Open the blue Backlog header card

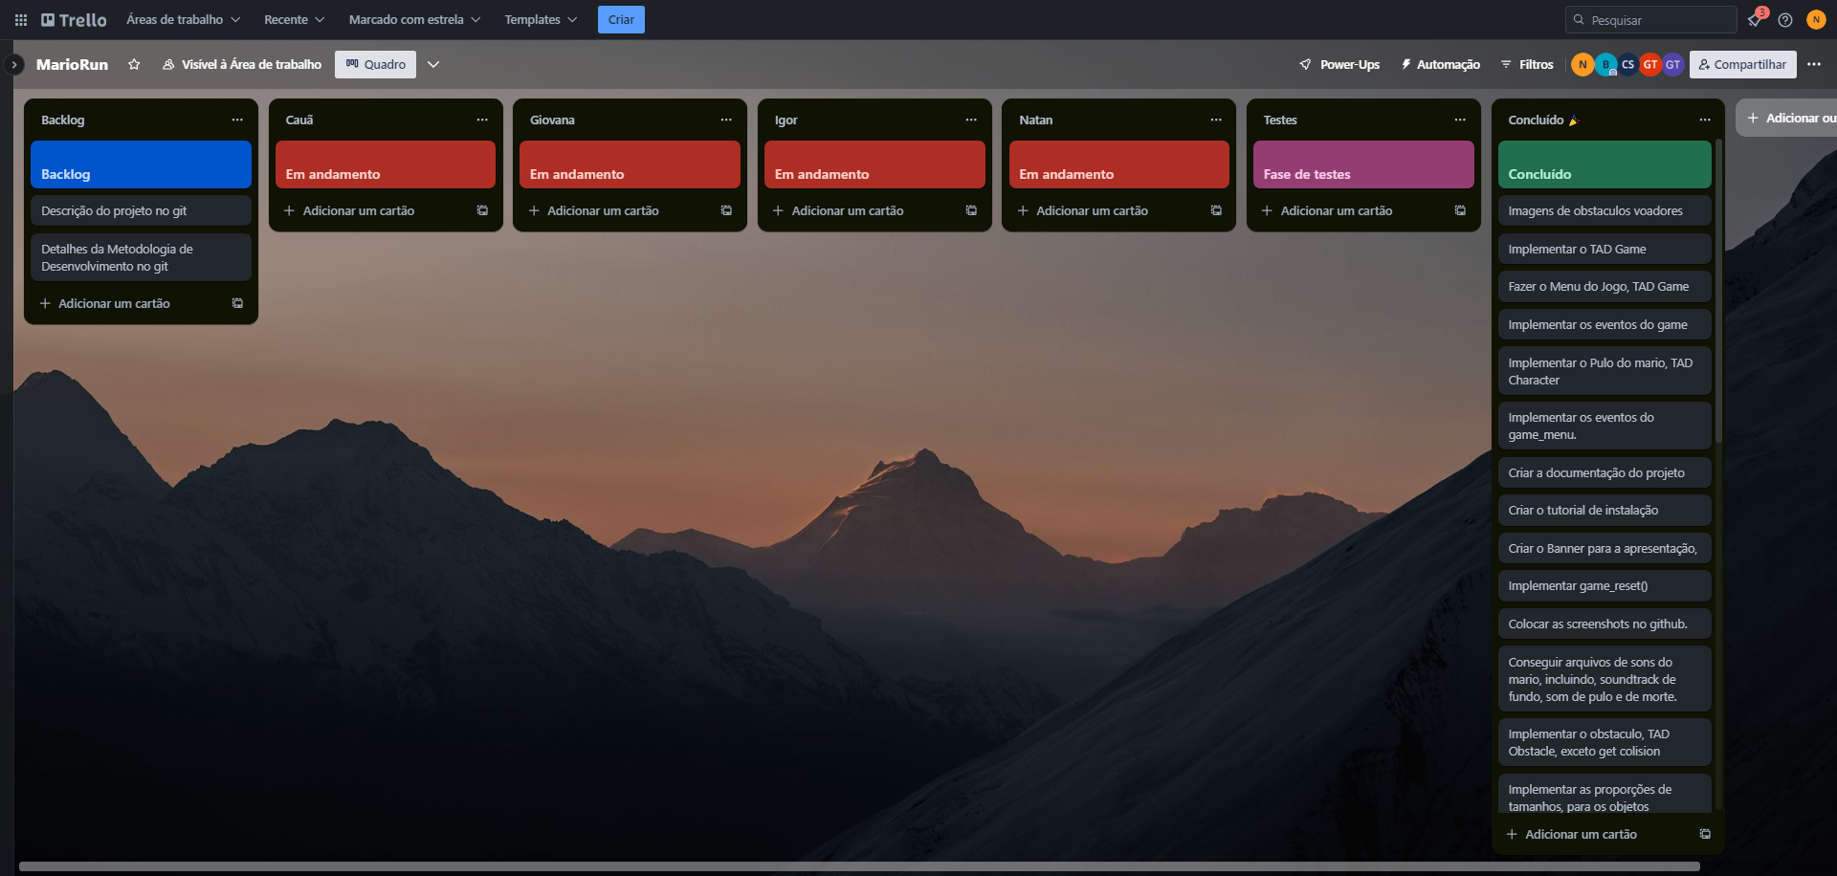pos(141,164)
